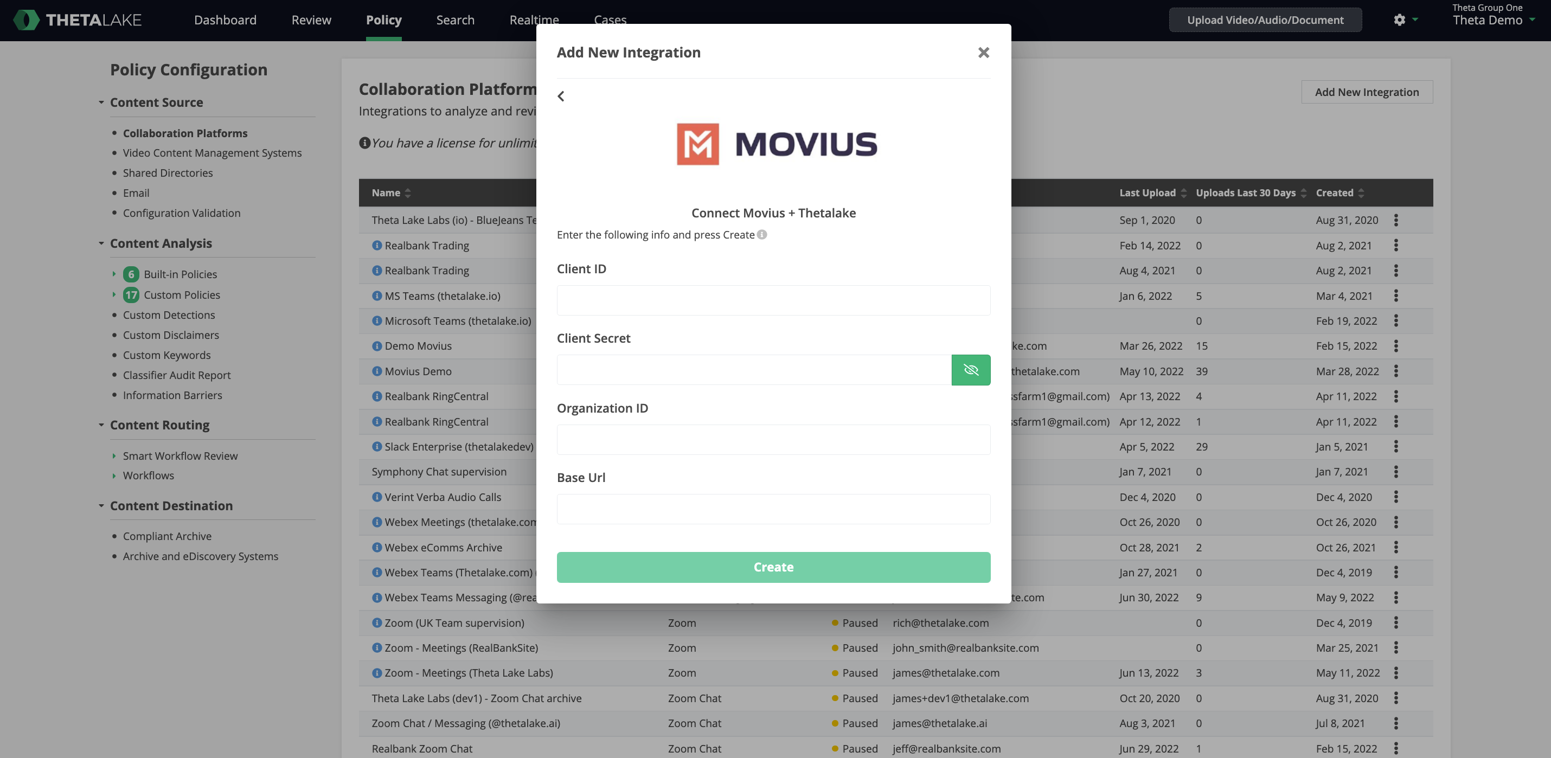Screen dimensions: 1551x758
Task: Open kebab menu for Movius Demo row
Action: (x=1396, y=371)
